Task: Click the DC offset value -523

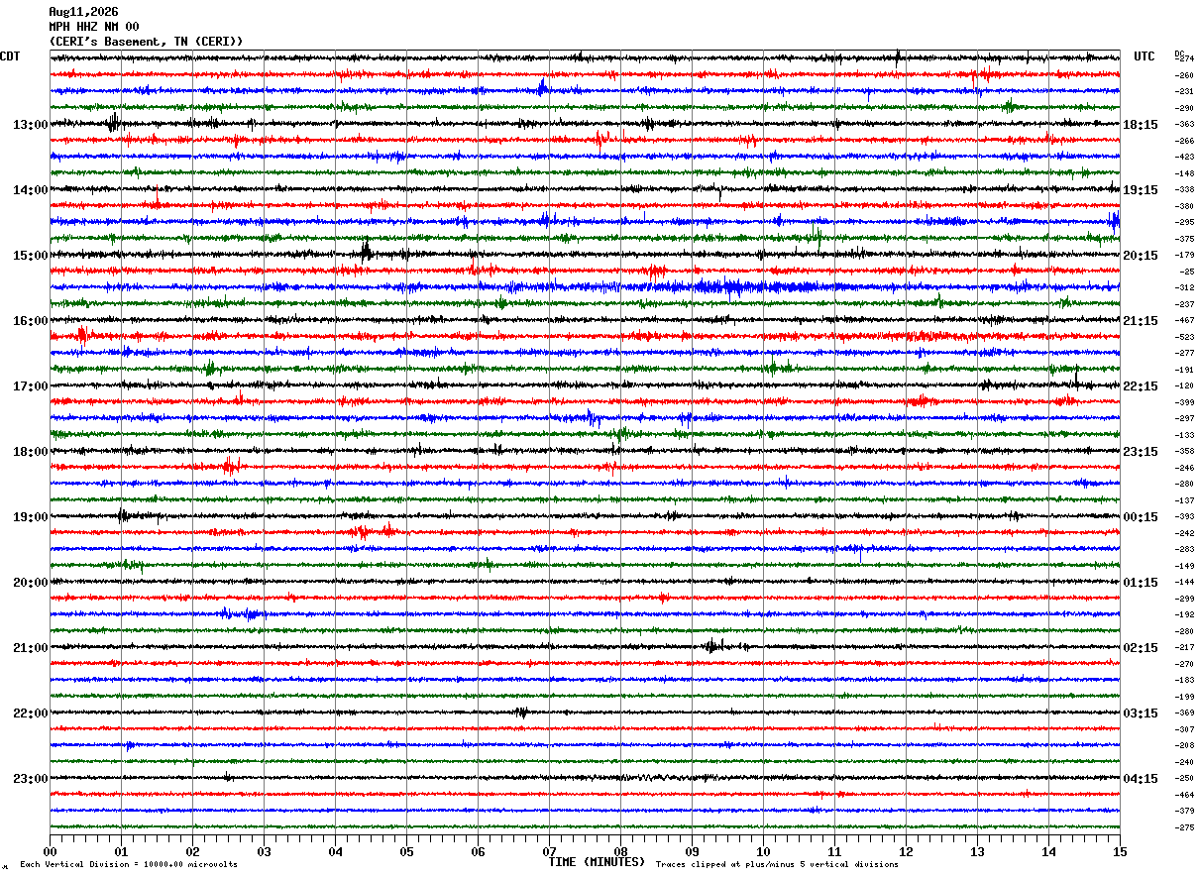Action: pos(1184,338)
